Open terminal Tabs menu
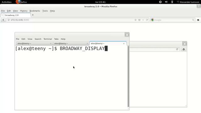The height and width of the screenshot is (113, 201). (x=56, y=39)
